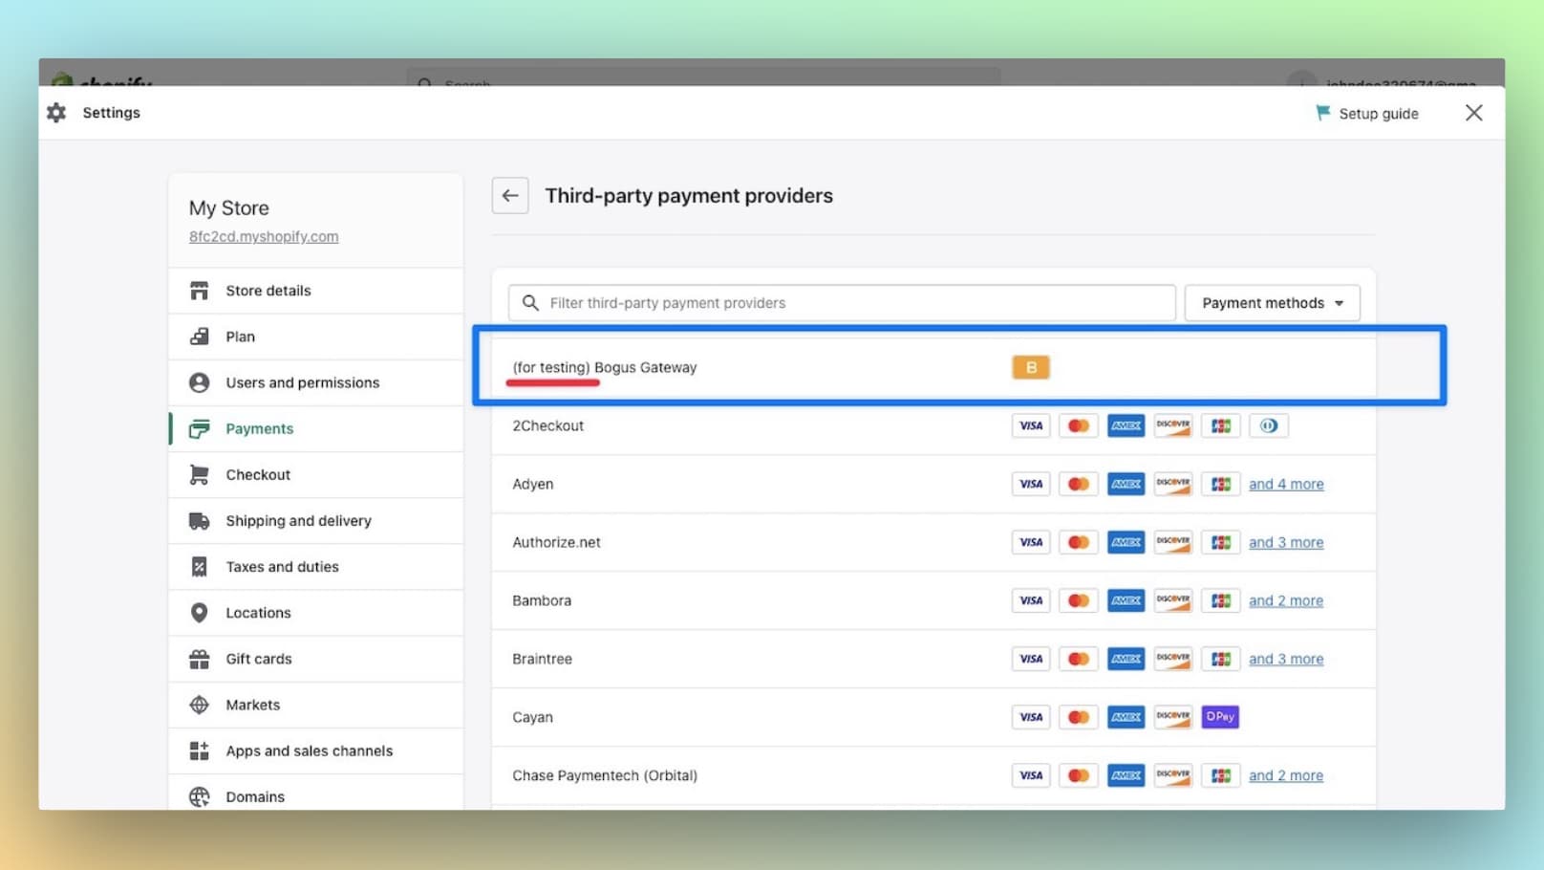
Task: Click the Users and permissions person icon
Action: coord(199,382)
